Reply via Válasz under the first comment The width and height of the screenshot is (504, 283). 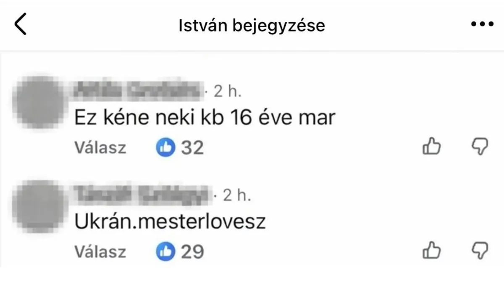[x=100, y=148]
